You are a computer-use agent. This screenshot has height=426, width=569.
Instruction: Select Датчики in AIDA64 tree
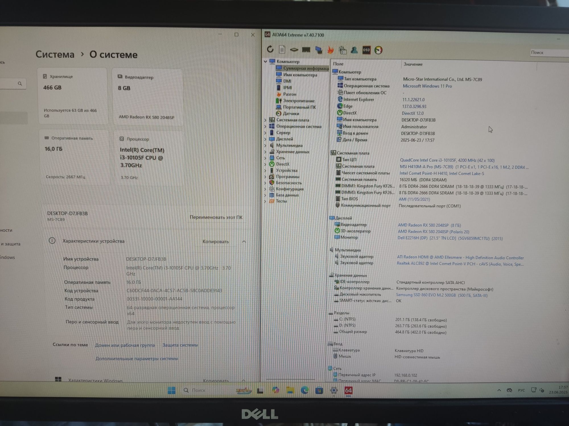coord(287,114)
